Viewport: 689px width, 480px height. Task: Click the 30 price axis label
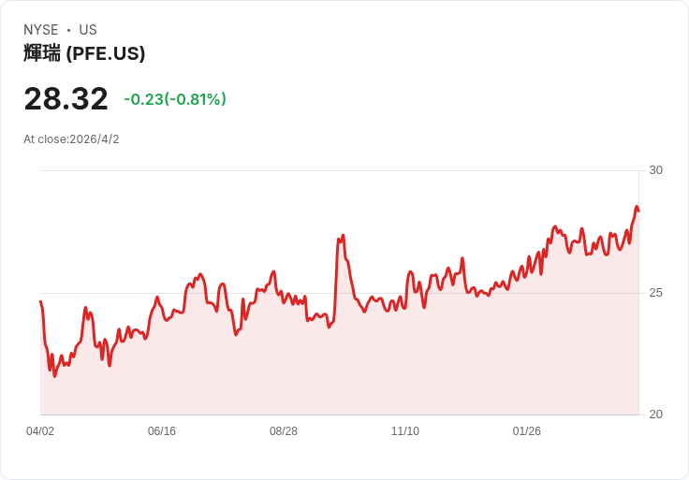(x=655, y=170)
